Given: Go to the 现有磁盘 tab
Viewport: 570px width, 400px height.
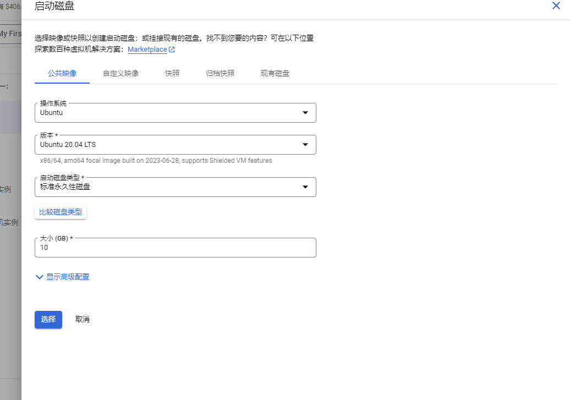Looking at the screenshot, I should (275, 73).
